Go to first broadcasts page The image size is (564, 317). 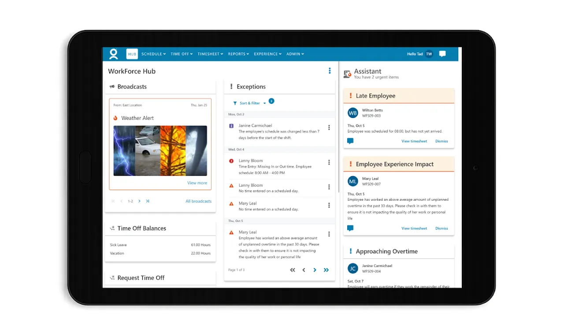[x=113, y=201]
